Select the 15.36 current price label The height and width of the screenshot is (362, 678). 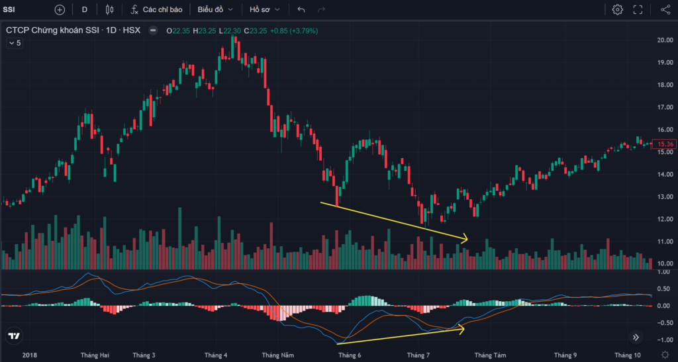click(x=665, y=144)
